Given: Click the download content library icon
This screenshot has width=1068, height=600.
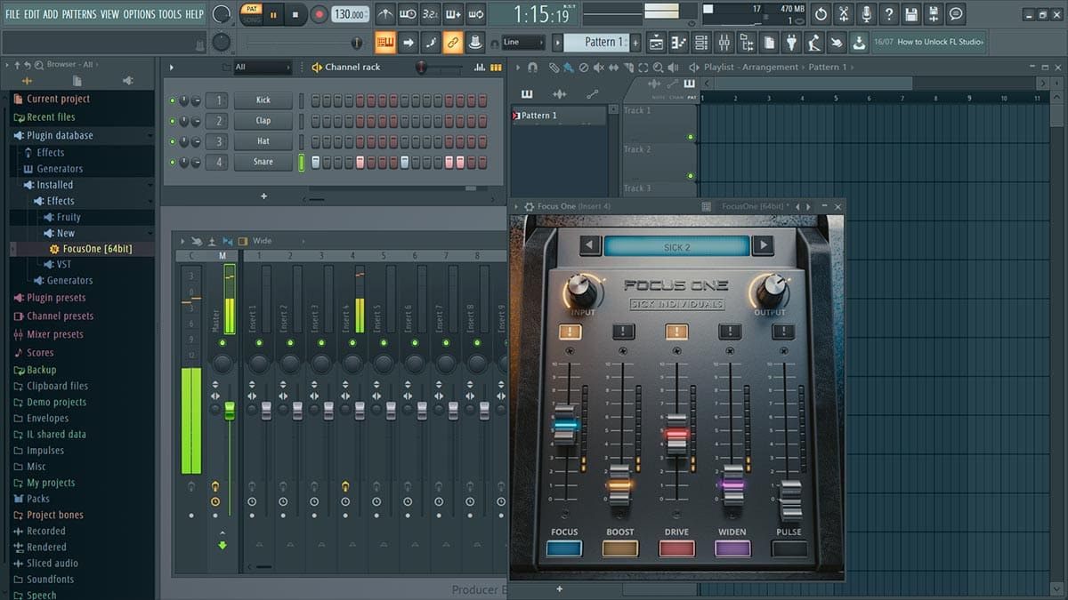Looking at the screenshot, I should tap(858, 42).
